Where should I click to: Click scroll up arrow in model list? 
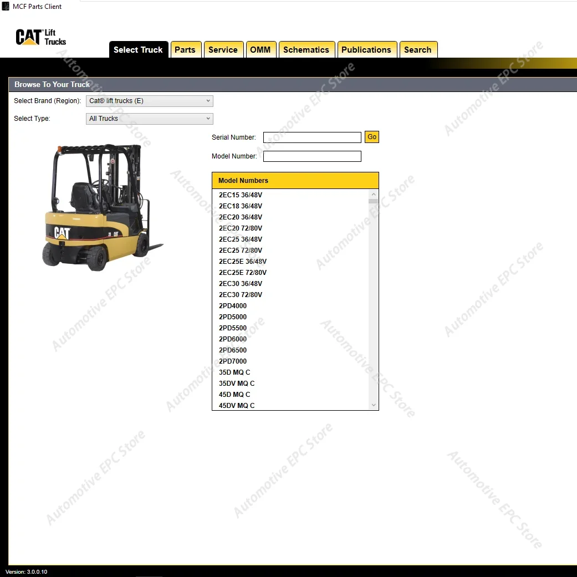tap(374, 194)
